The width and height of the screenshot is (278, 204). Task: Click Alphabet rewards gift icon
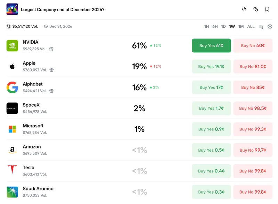coord(51,91)
